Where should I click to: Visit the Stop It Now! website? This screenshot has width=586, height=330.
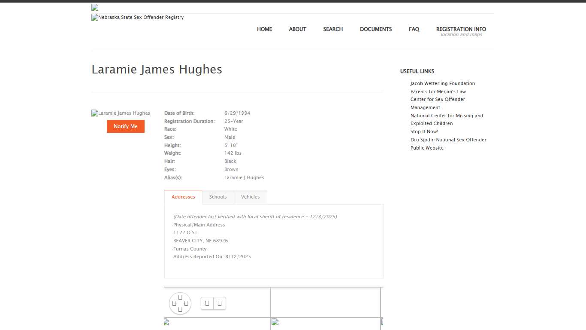(424, 131)
